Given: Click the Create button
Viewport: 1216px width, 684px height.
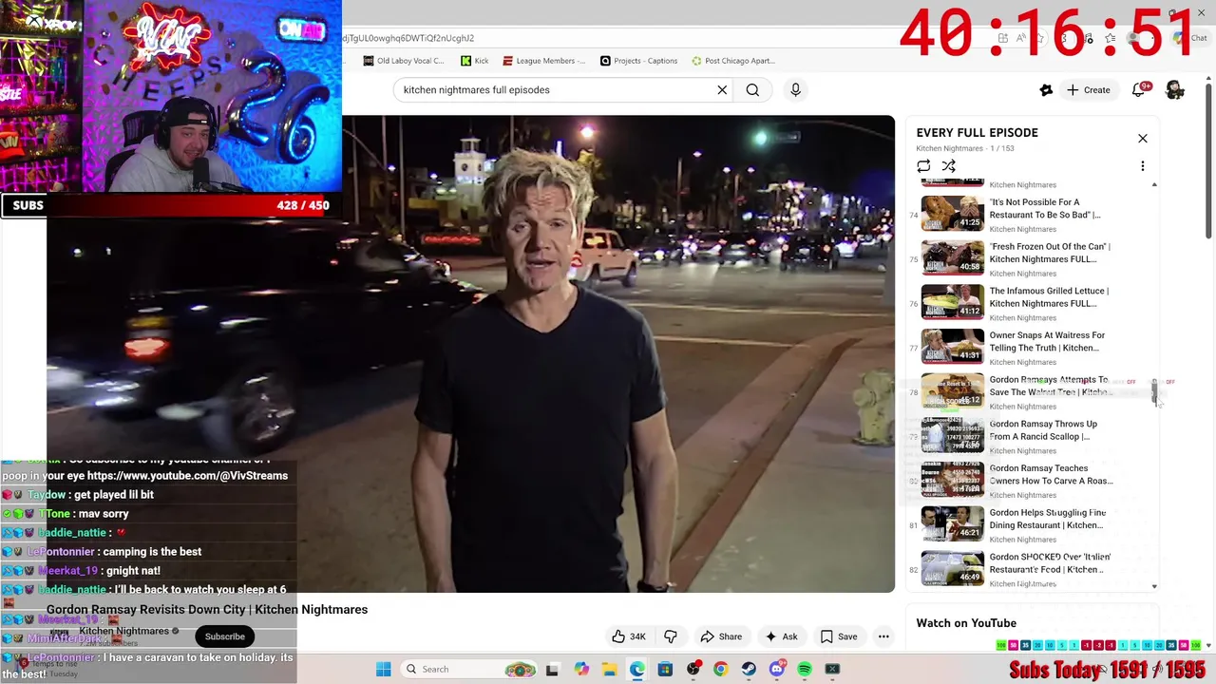Looking at the screenshot, I should (1088, 90).
